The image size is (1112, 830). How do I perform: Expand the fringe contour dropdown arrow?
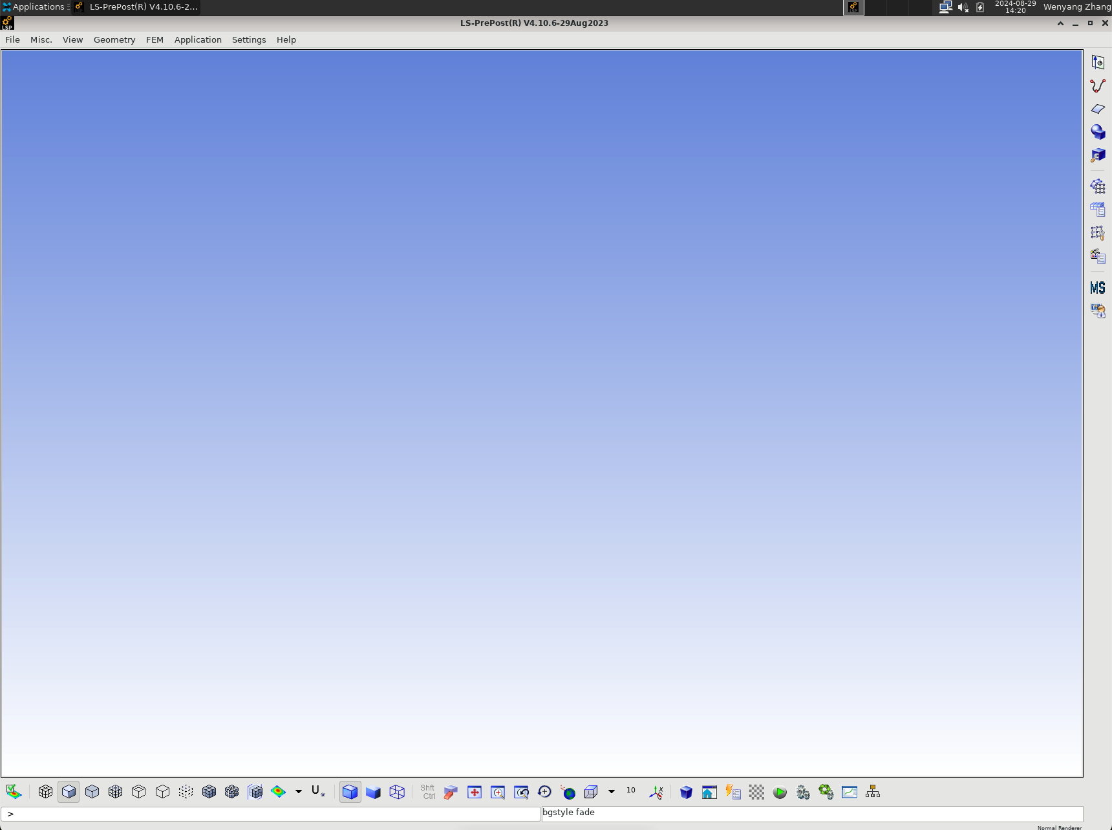coord(299,791)
